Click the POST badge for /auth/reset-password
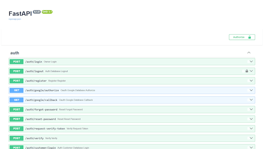The width and height of the screenshot is (263, 149). coord(16,119)
